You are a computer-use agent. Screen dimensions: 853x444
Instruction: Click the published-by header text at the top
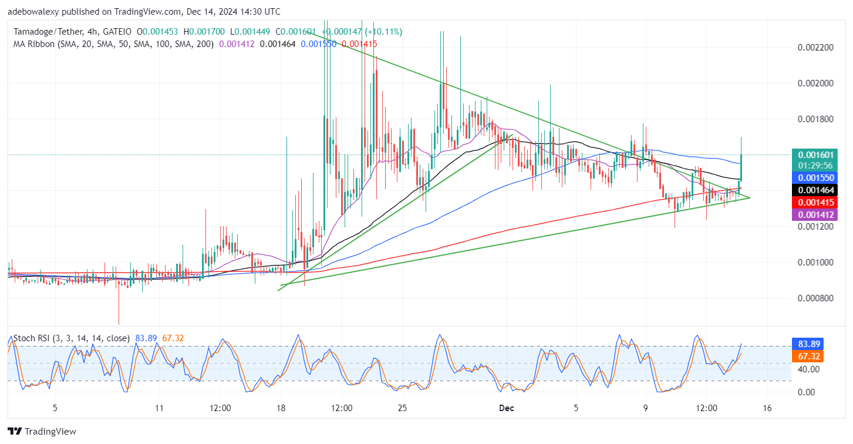tap(144, 12)
